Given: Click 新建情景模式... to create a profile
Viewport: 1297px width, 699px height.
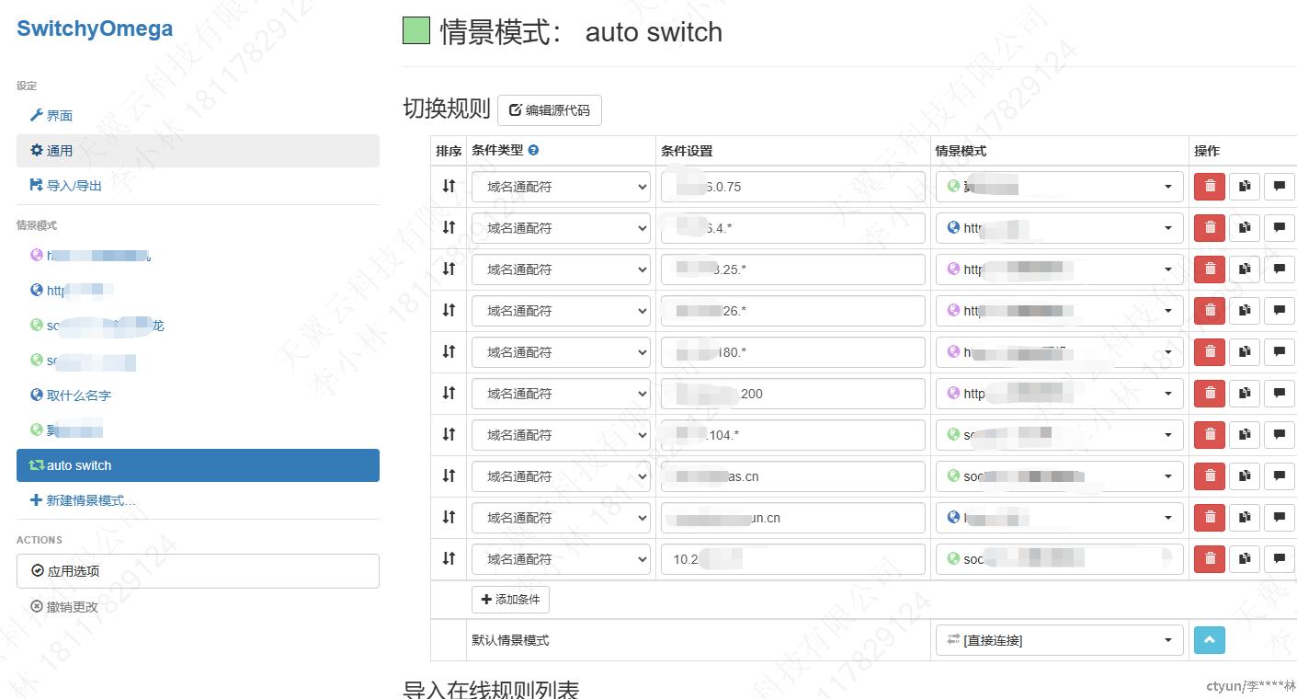Looking at the screenshot, I should pos(198,500).
